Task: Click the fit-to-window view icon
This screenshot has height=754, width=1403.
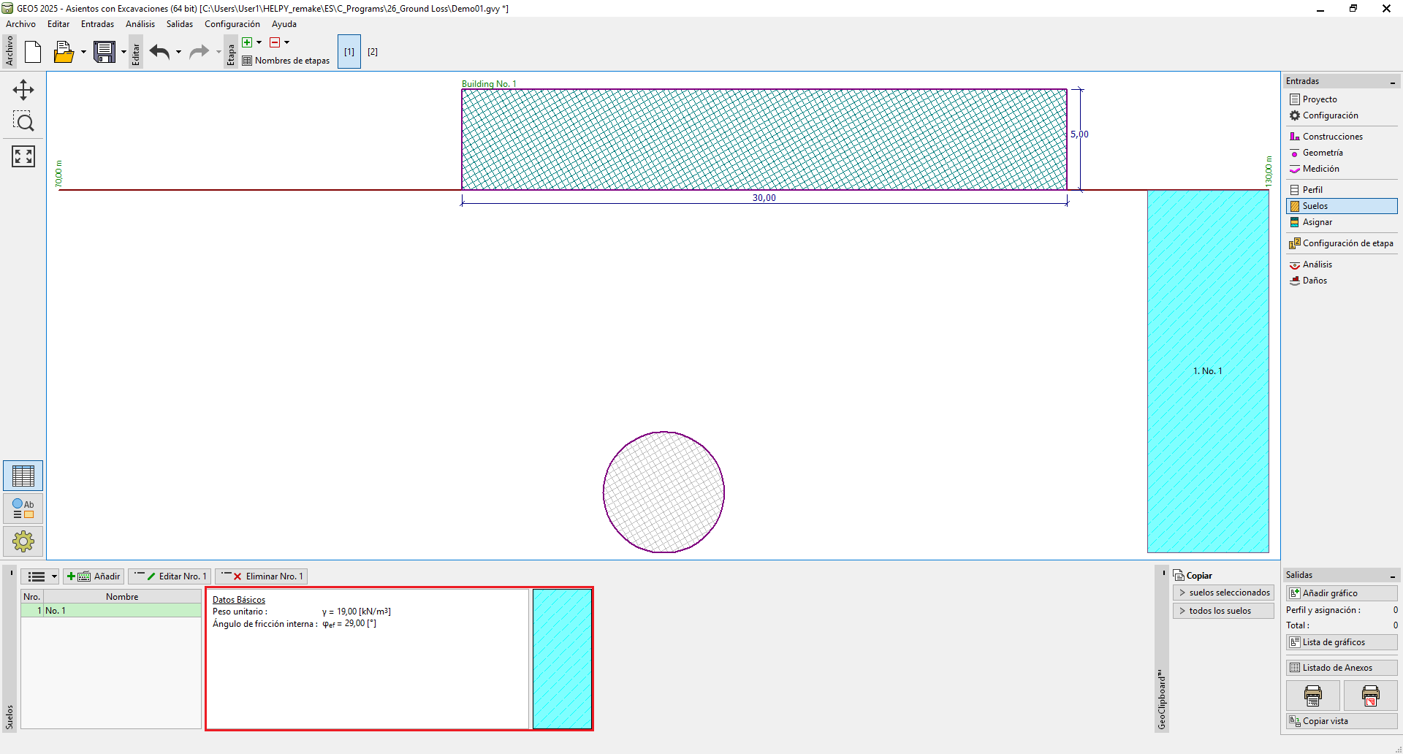Action: pyautogui.click(x=23, y=156)
